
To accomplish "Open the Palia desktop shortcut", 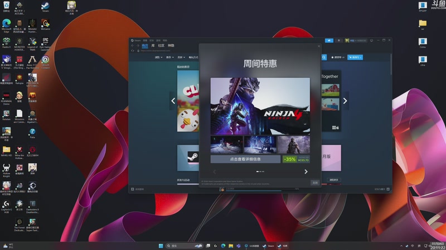I will tap(32, 133).
